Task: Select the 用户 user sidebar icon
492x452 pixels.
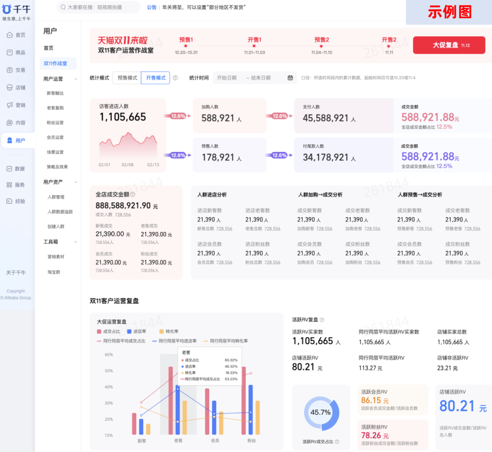Action: click(x=10, y=140)
